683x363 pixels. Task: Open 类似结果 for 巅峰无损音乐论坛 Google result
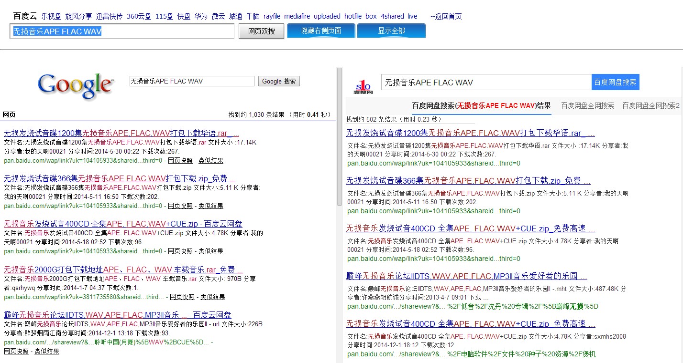click(x=47, y=352)
